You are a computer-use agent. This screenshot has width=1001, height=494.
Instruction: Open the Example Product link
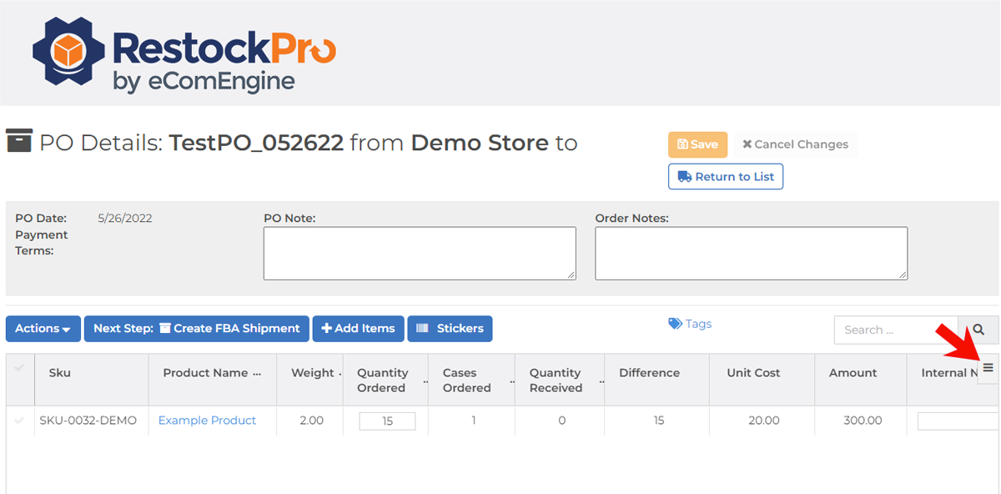pyautogui.click(x=207, y=421)
